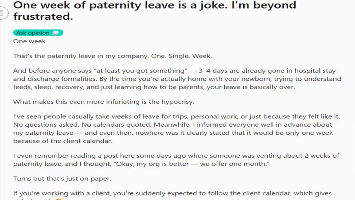Open the hamburger sidebar menu

[2, 13]
